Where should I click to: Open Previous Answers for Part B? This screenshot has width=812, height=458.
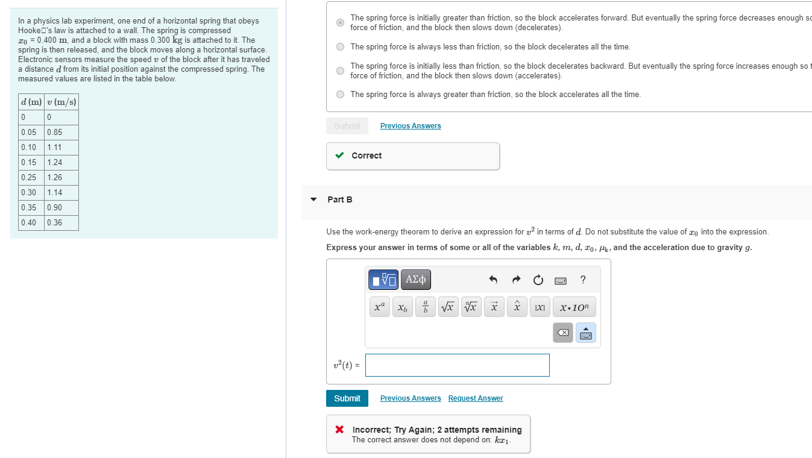click(x=411, y=398)
